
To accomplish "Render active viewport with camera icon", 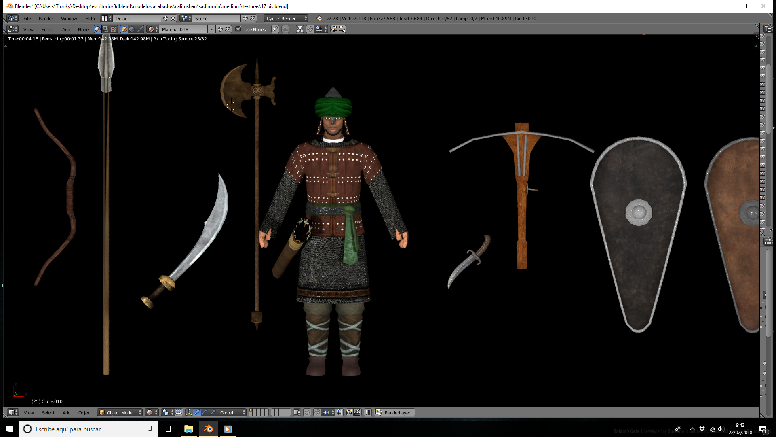I will 350,412.
